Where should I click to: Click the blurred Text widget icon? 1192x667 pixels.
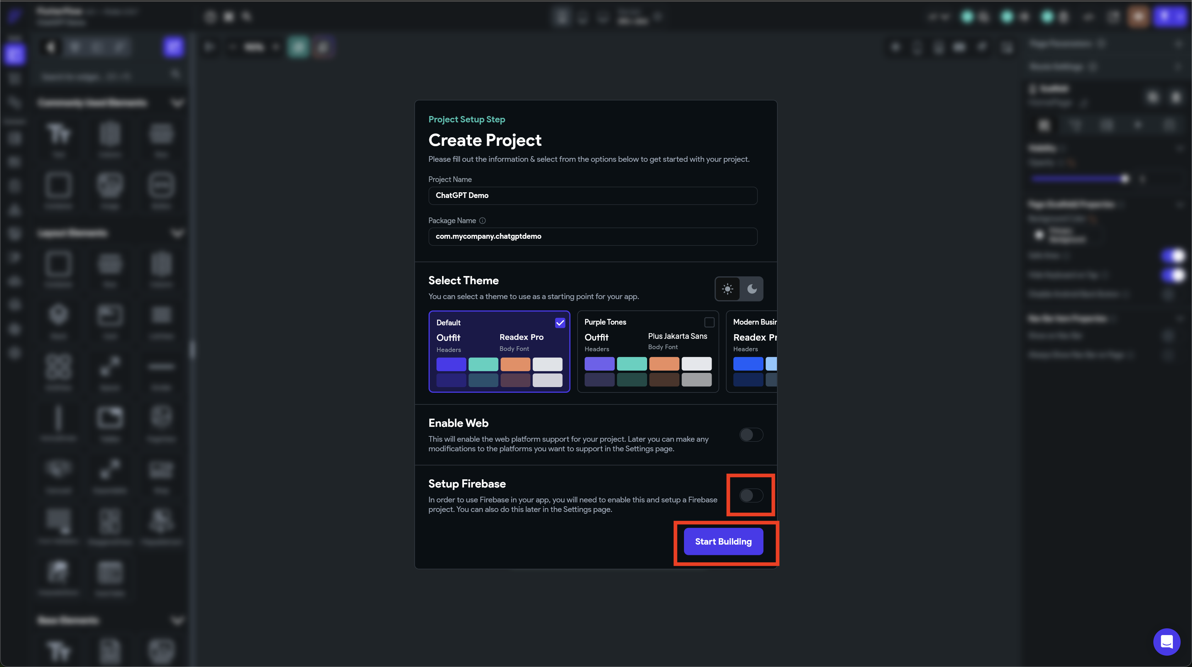point(59,134)
